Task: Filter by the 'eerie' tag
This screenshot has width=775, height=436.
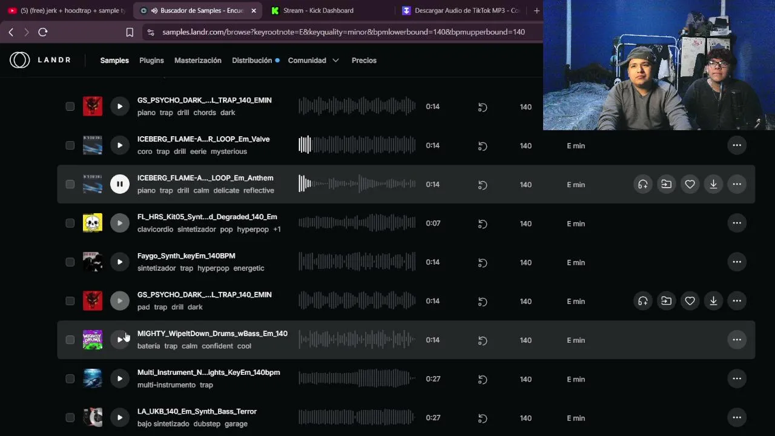Action: (198, 151)
